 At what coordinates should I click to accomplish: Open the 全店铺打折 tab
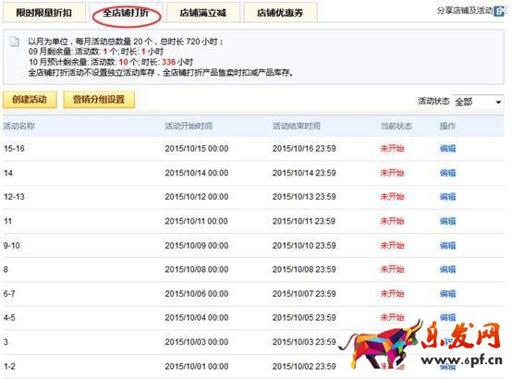(126, 12)
